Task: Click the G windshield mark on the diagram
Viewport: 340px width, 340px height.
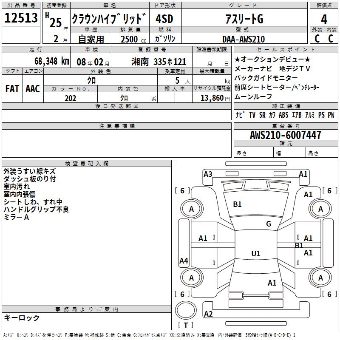Action: [x=269, y=224]
